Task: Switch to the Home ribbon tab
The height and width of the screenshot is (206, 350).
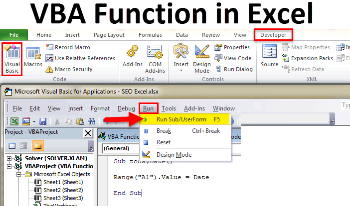Action: coord(44,35)
